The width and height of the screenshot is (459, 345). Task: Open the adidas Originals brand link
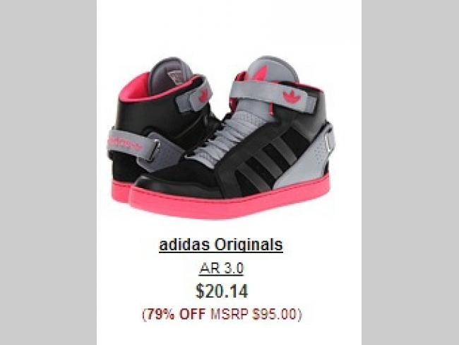221,245
